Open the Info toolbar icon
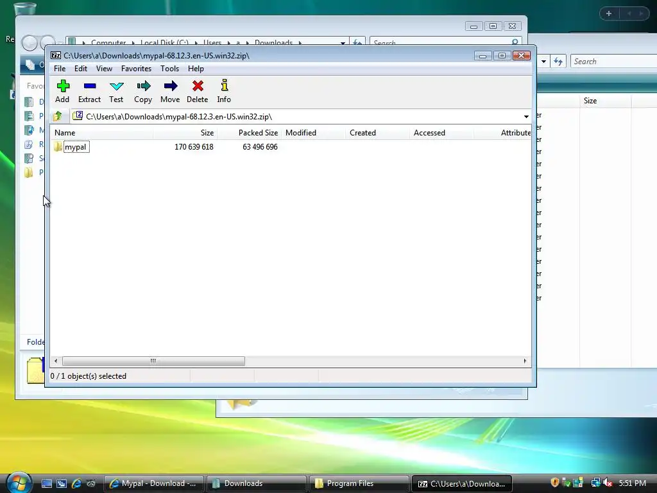The height and width of the screenshot is (493, 657). click(x=224, y=85)
